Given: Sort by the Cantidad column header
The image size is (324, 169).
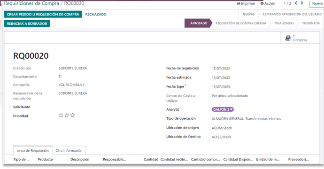Looking at the screenshot, I should pyautogui.click(x=151, y=159).
